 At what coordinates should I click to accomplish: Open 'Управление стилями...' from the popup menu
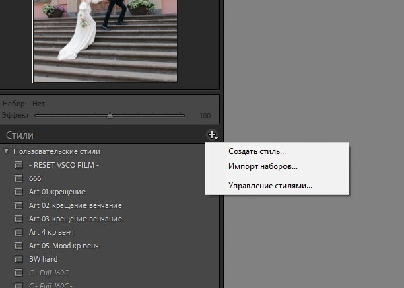click(270, 186)
